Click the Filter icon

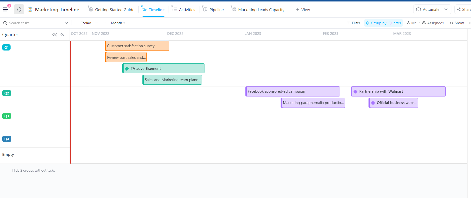348,23
